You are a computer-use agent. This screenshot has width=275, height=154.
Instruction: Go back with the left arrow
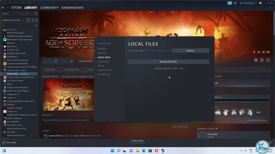(x=3, y=8)
